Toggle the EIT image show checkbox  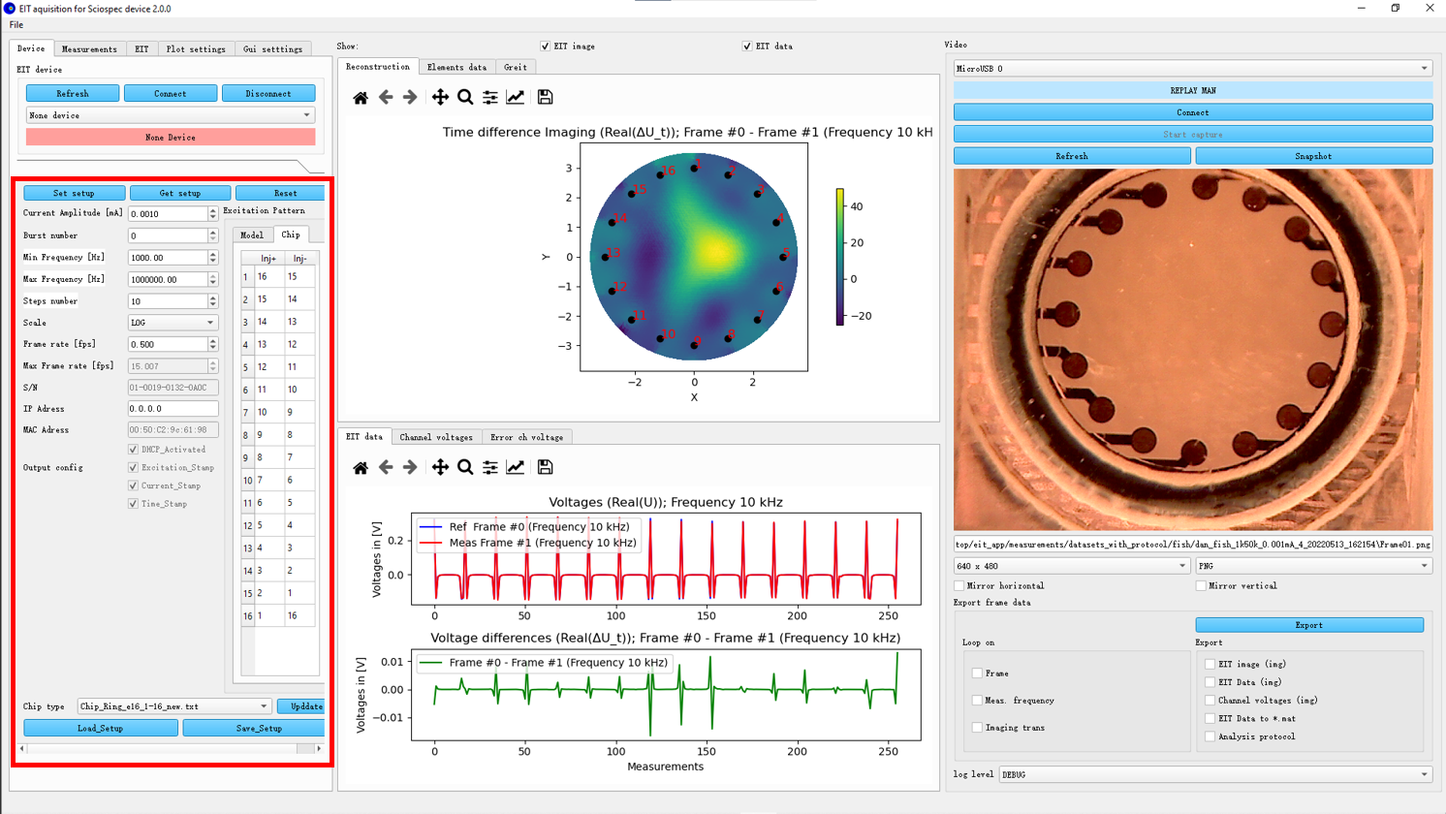pos(545,46)
